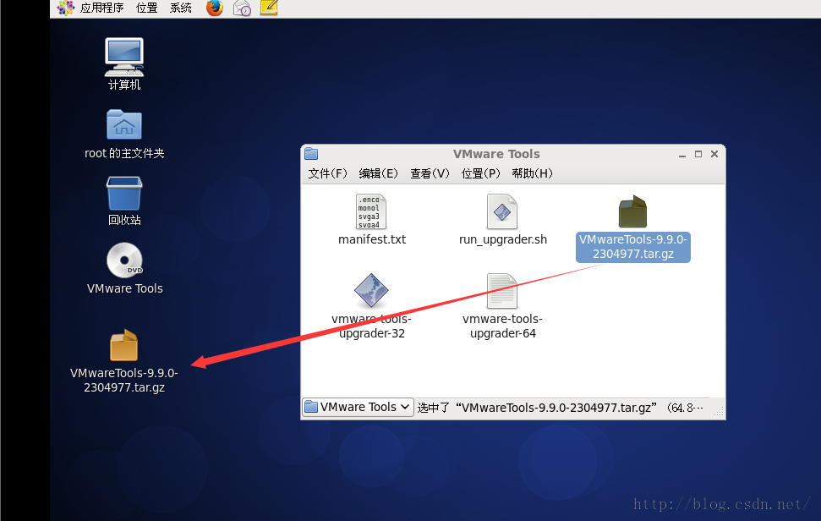
Task: Open the Computer desktop icon
Action: point(124,57)
